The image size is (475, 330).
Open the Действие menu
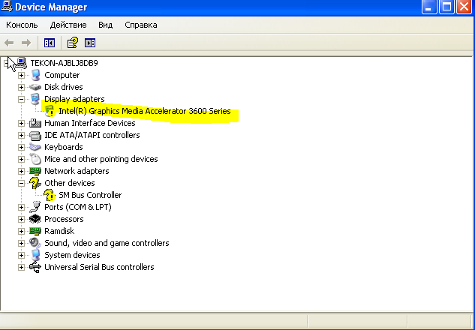pos(68,25)
